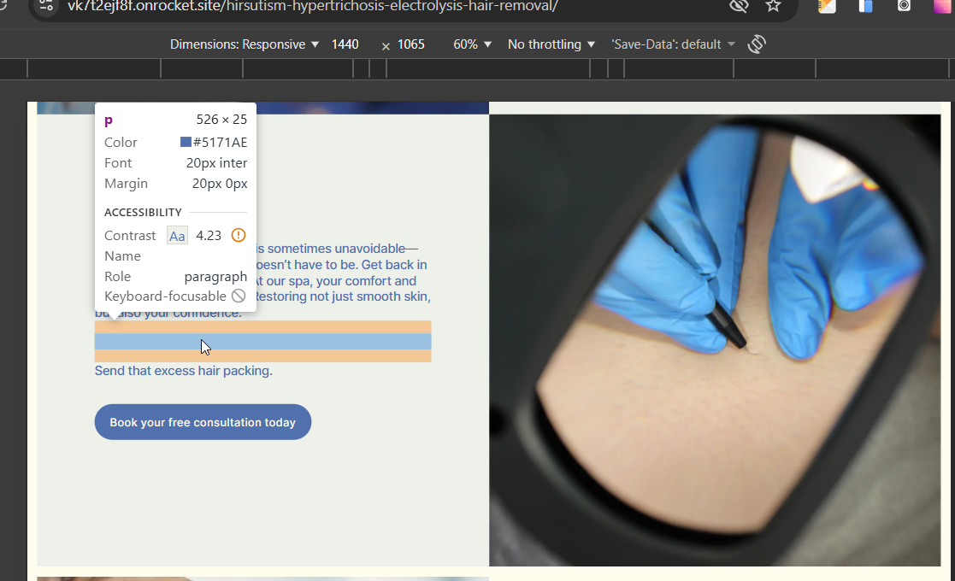Click the bookmark star icon in address bar
This screenshot has width=955, height=581.
coord(773,5)
